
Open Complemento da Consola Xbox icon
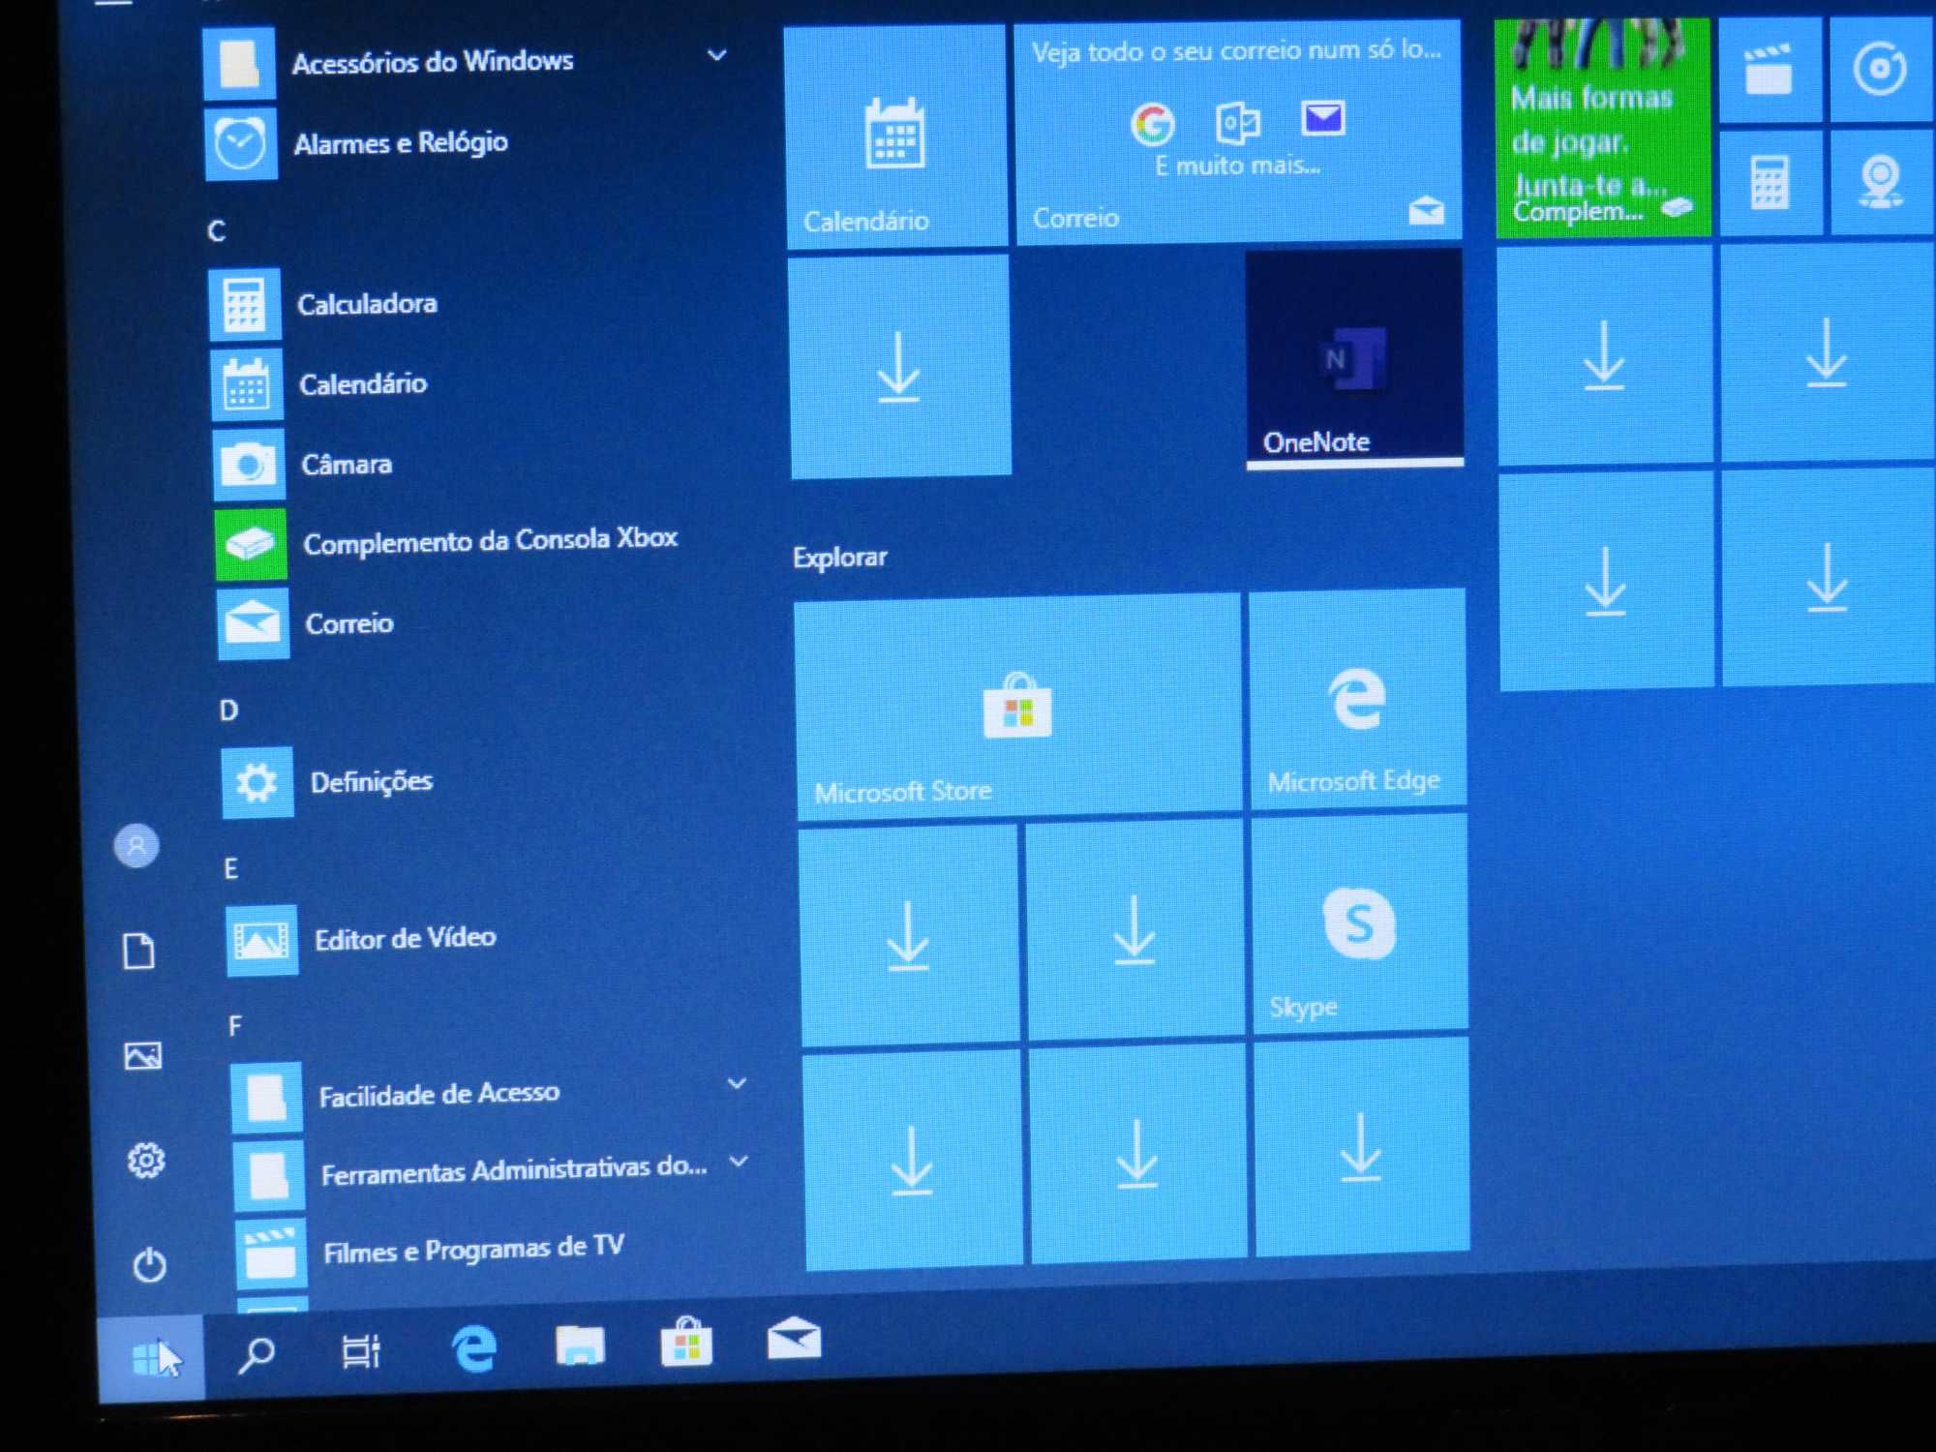coord(251,544)
